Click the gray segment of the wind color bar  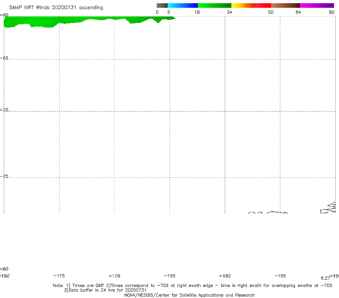point(162,6)
